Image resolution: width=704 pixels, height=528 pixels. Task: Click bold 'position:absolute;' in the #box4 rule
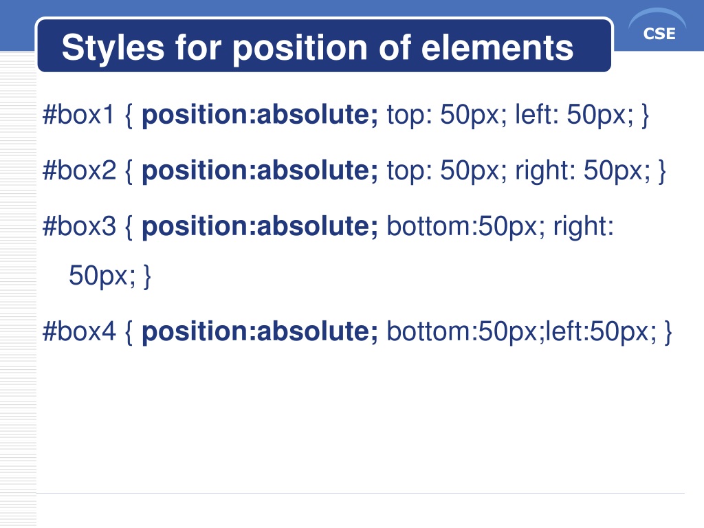click(260, 333)
